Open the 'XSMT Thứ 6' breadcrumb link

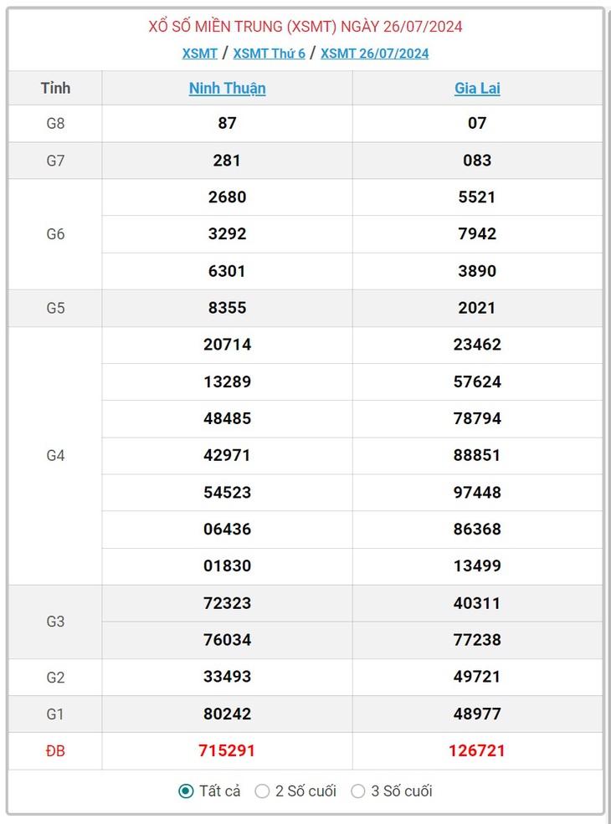tap(270, 54)
